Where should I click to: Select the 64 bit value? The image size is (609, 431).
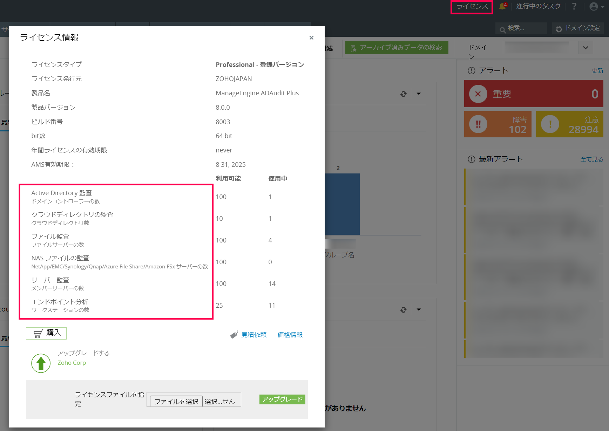224,136
